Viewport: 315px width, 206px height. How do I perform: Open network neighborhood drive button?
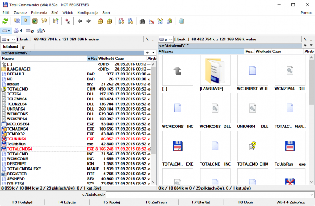coord(41,31)
